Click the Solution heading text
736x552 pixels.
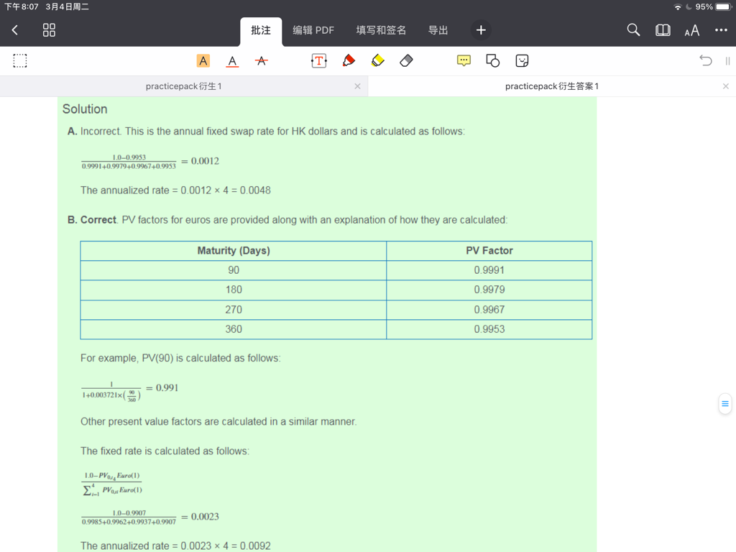pyautogui.click(x=85, y=109)
